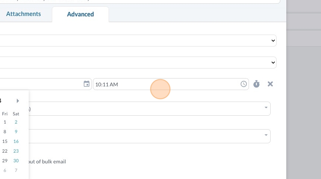Viewport: 321px width, 179px height.
Task: Click the stopwatch icon beside time field
Action: [x=256, y=84]
